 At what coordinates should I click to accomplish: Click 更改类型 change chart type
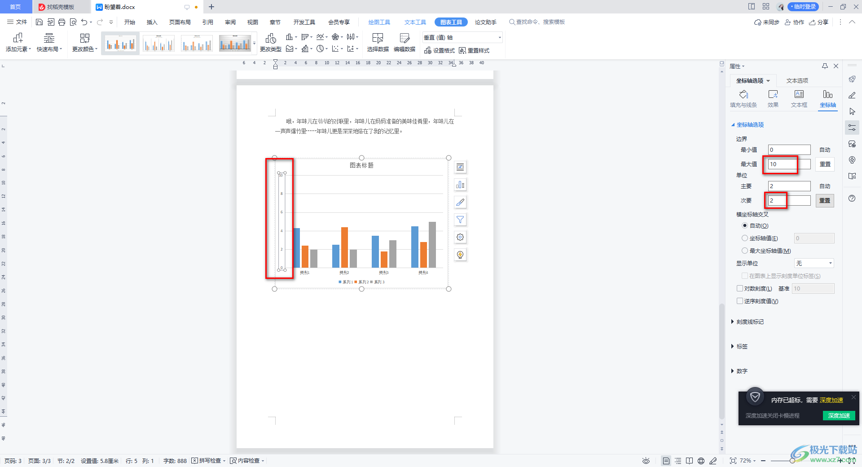[271, 43]
